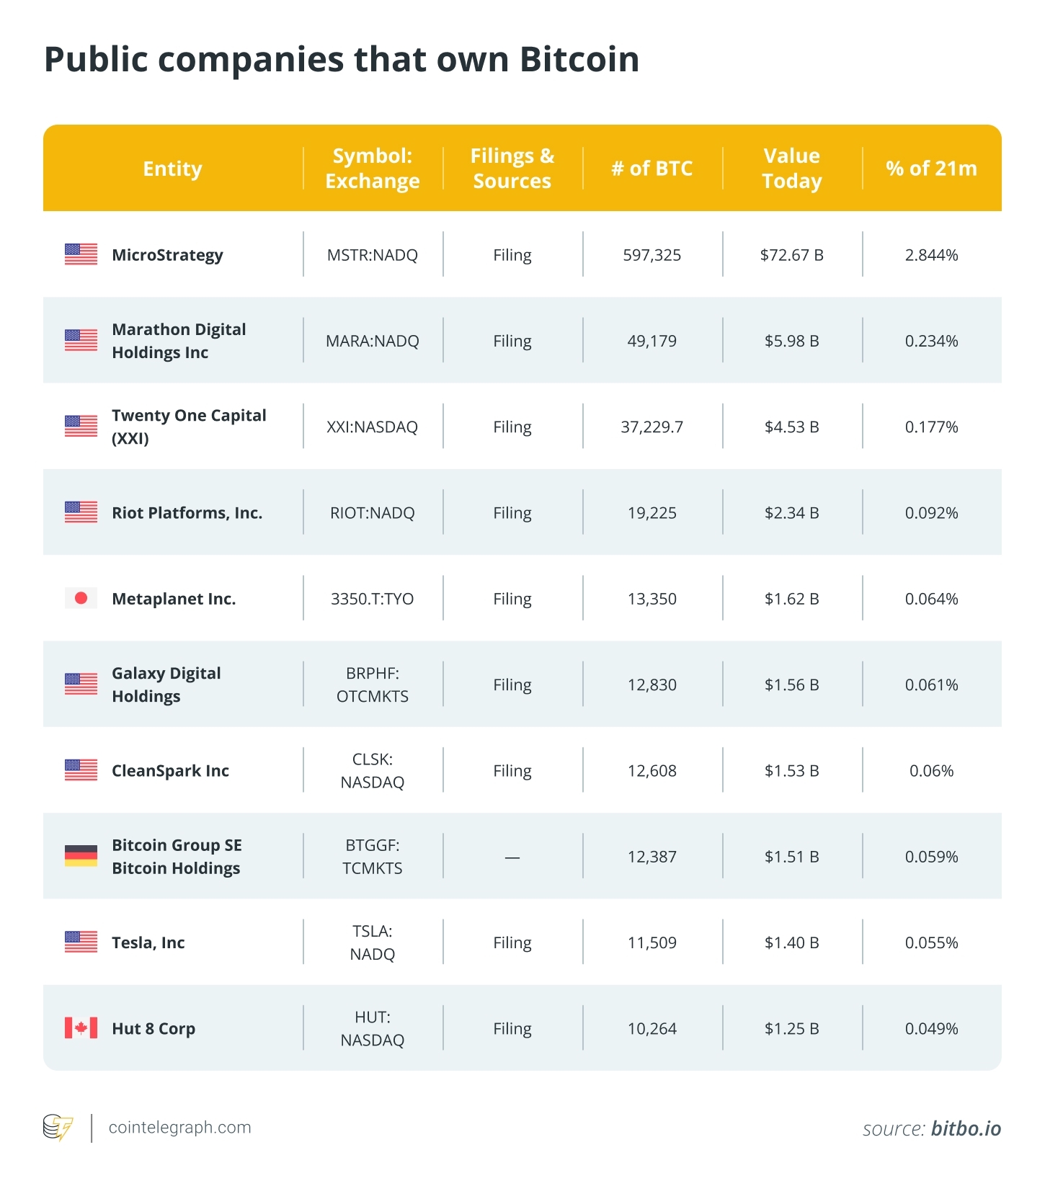Click the US flag beside Tesla, Inc
This screenshot has height=1186, width=1045.
[81, 942]
